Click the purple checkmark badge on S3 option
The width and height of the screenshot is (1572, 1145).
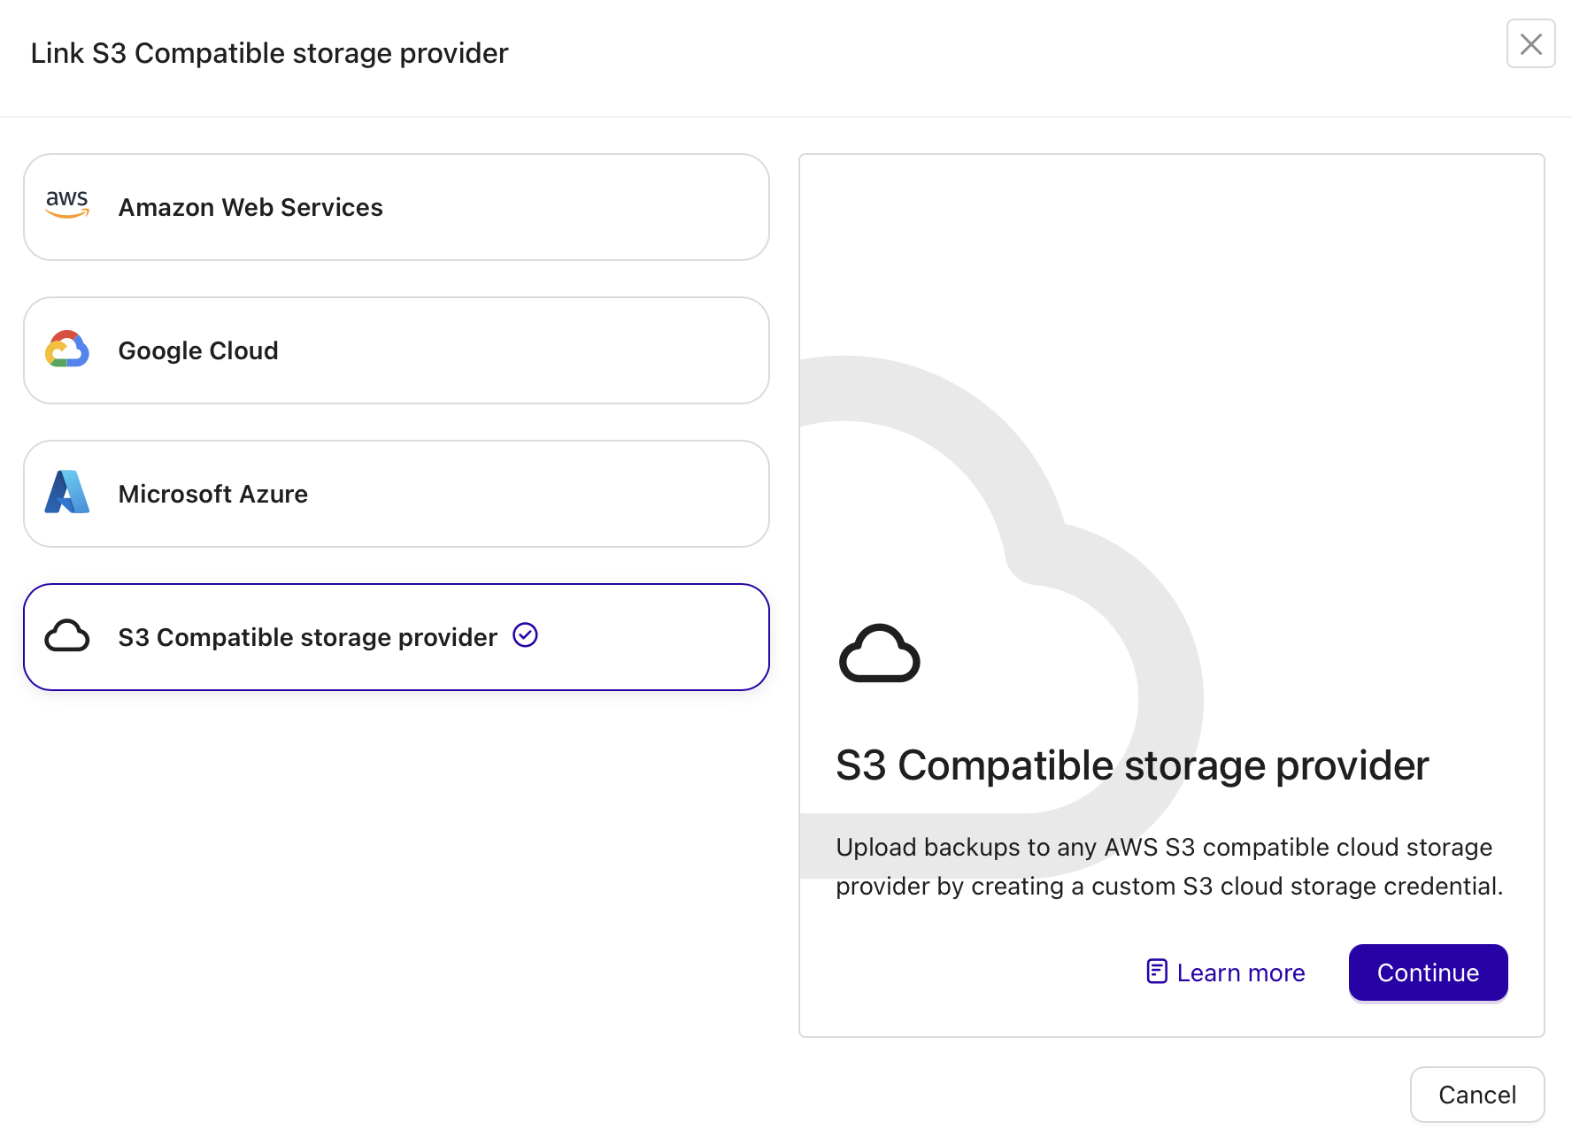526,635
